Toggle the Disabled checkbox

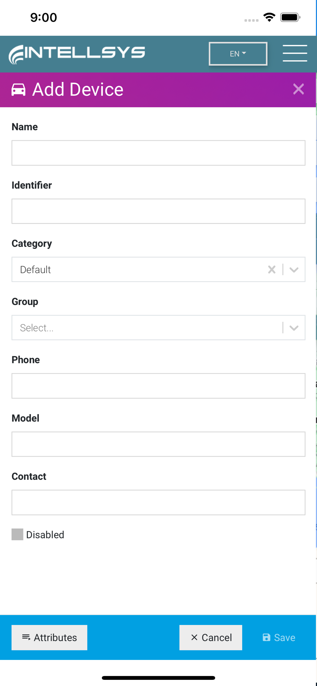[17, 534]
